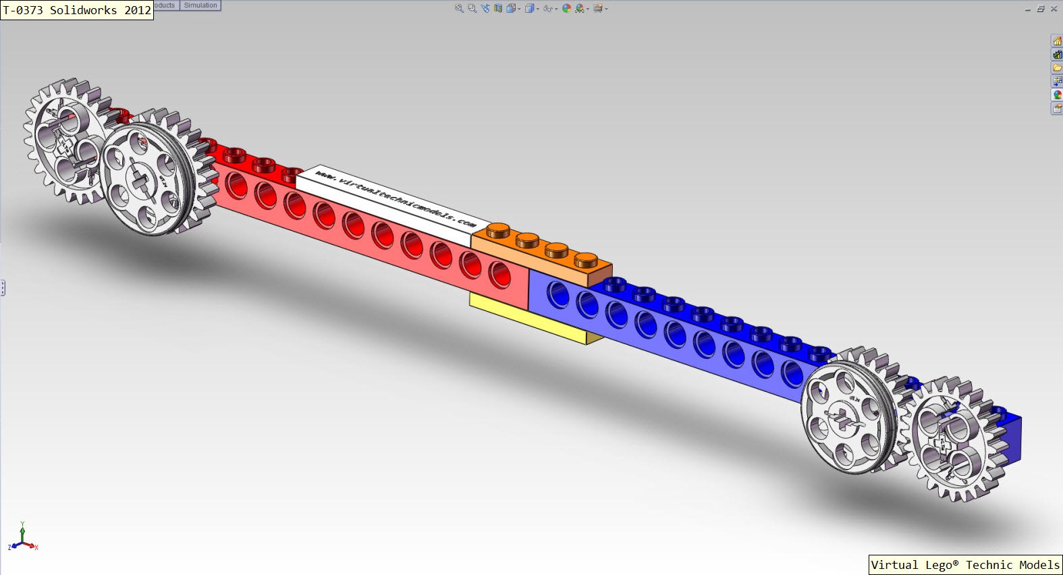Screen dimensions: 1063x575
Task: Open the View Orientation cube icon
Action: [511, 8]
